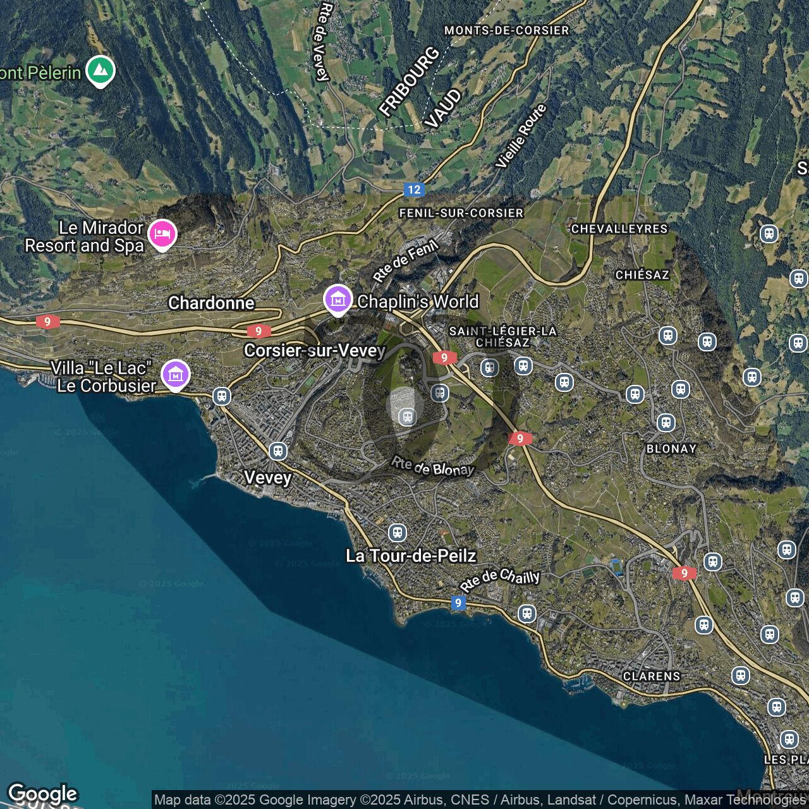The image size is (809, 809).
Task: Click the Clarens place label
Action: point(652,676)
